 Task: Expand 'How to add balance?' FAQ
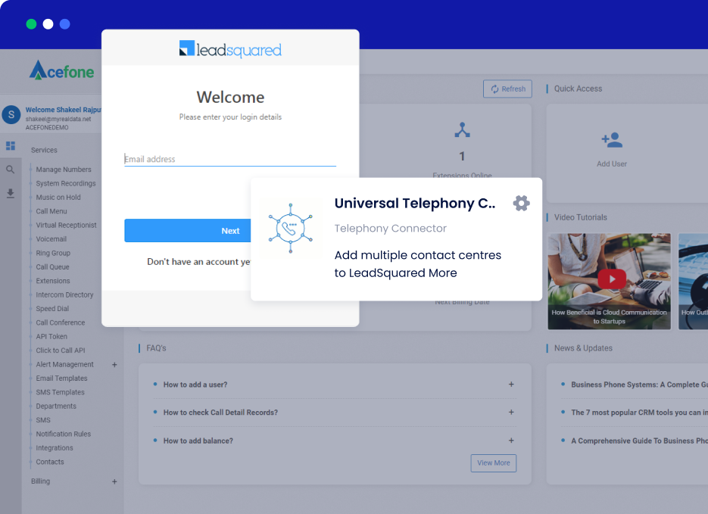(x=511, y=441)
